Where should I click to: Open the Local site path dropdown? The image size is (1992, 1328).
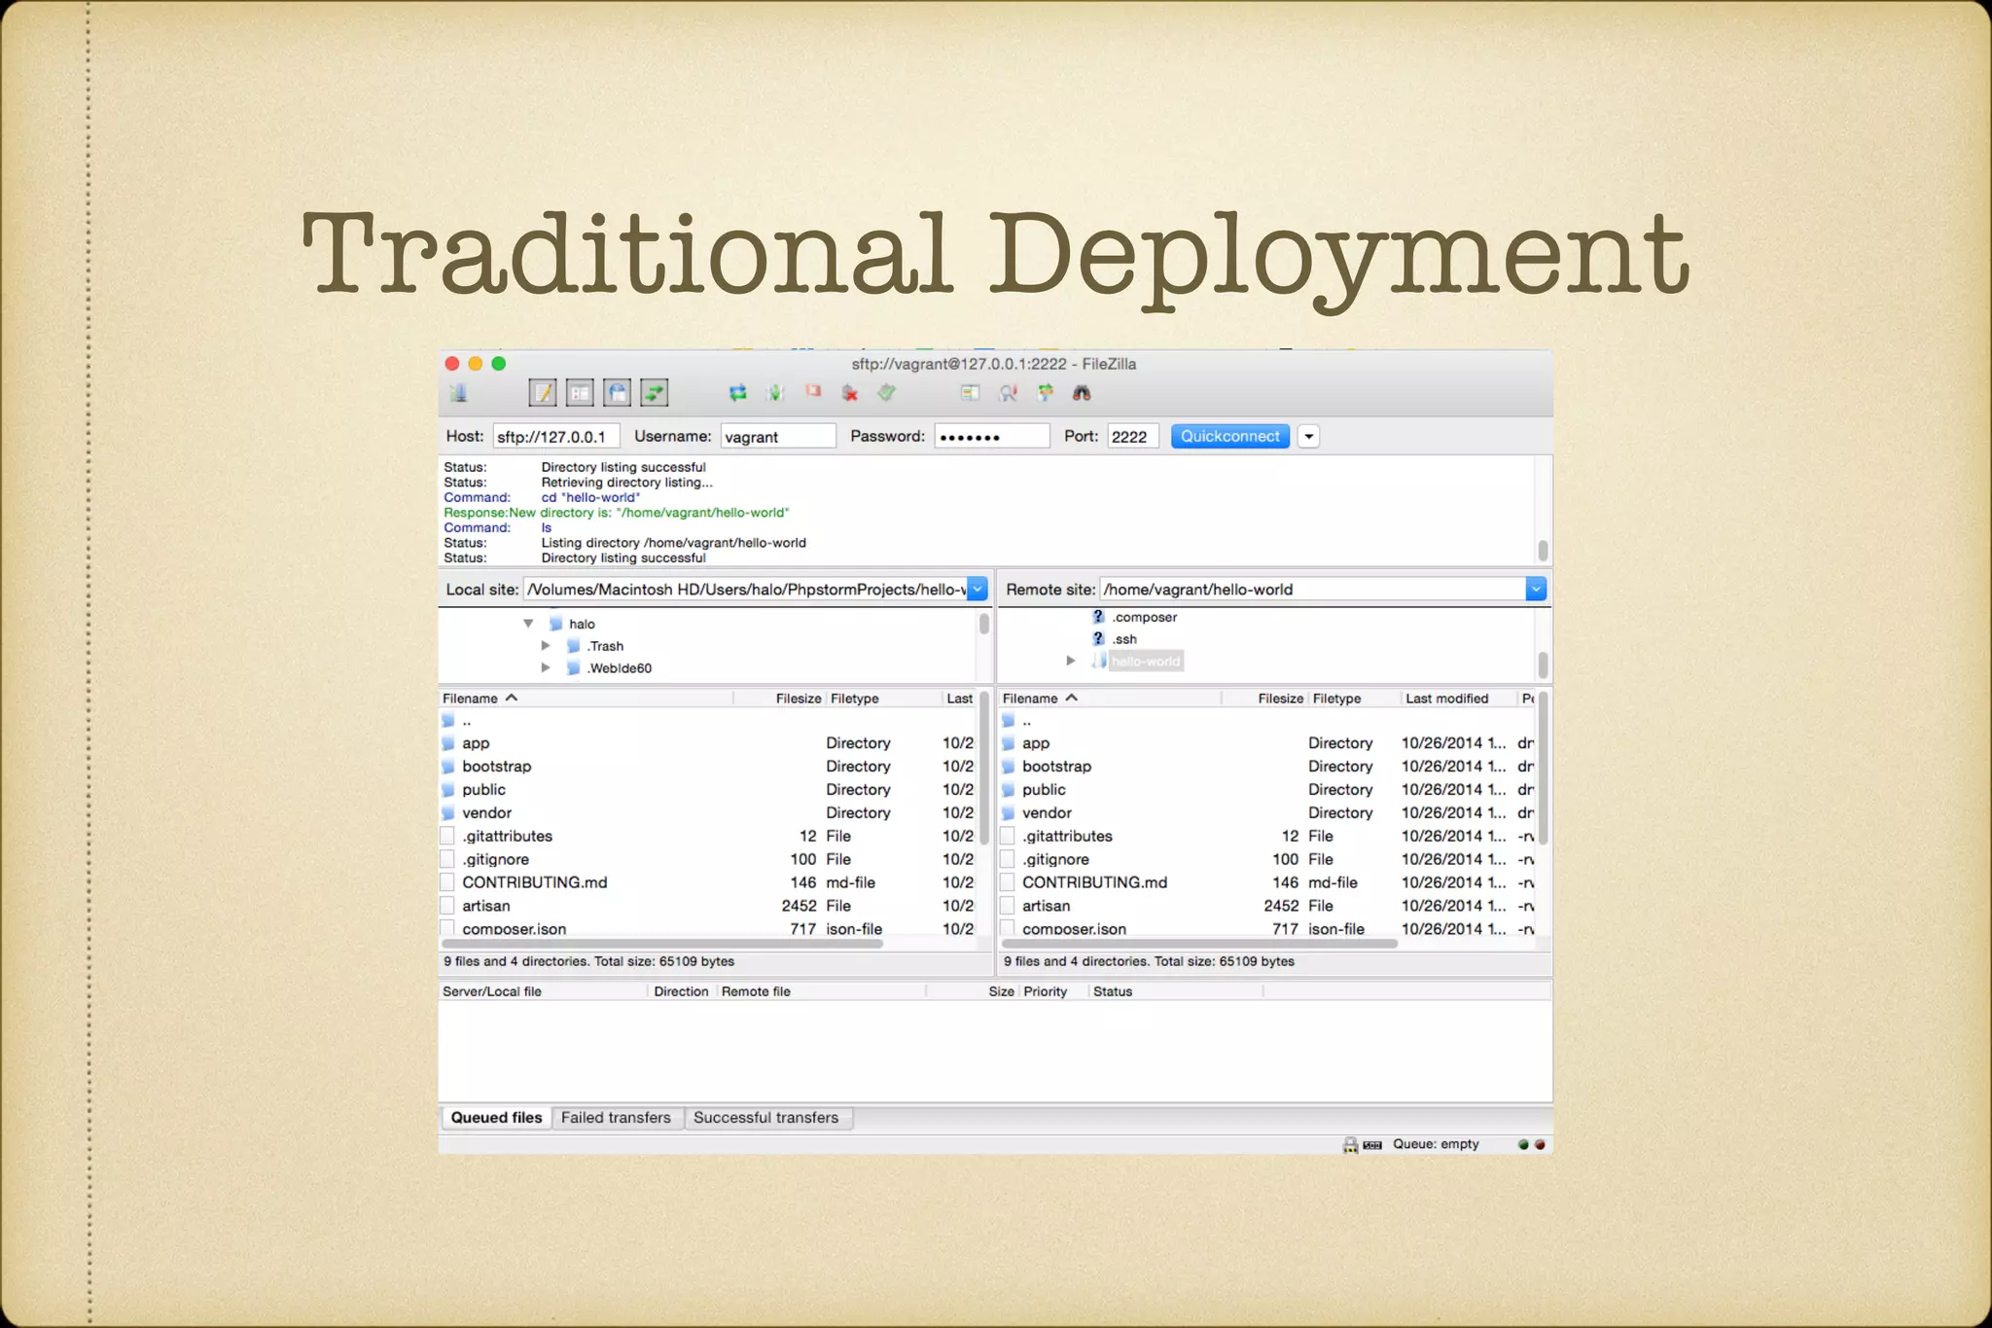pos(978,590)
